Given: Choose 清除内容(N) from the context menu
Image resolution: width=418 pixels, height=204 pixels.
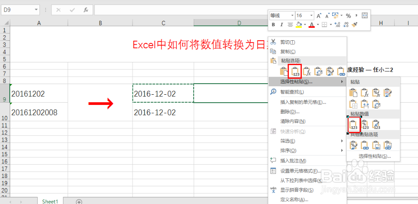Looking at the screenshot, I should 307,121.
